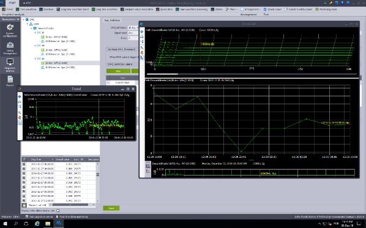Open the Time waveform tool
The width and height of the screenshot is (366, 228).
(x=26, y=9)
